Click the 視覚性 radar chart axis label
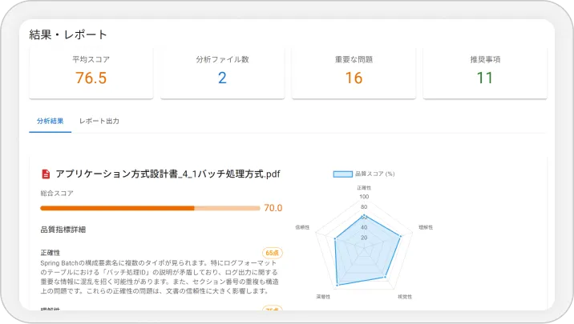 point(405,297)
